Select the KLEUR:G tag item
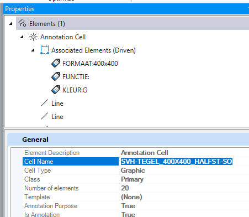 pyautogui.click(x=75, y=90)
